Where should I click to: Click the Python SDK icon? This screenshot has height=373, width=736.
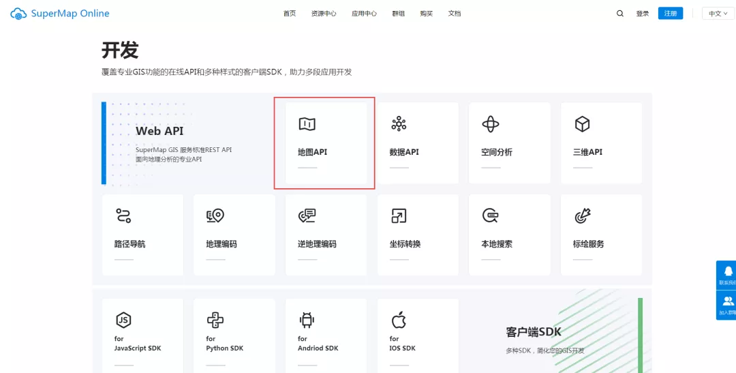click(x=215, y=320)
